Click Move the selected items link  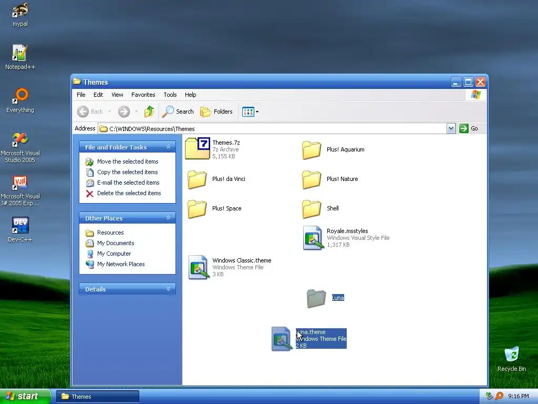tap(128, 161)
